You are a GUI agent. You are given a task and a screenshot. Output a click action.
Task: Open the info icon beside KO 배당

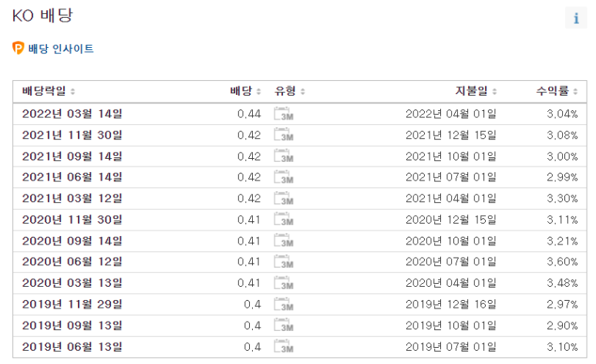pyautogui.click(x=576, y=18)
